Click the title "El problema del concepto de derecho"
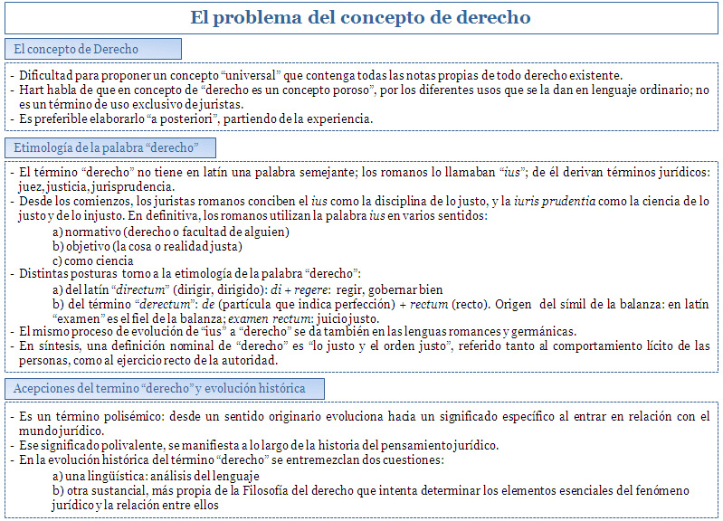723x521 pixels. (x=361, y=17)
